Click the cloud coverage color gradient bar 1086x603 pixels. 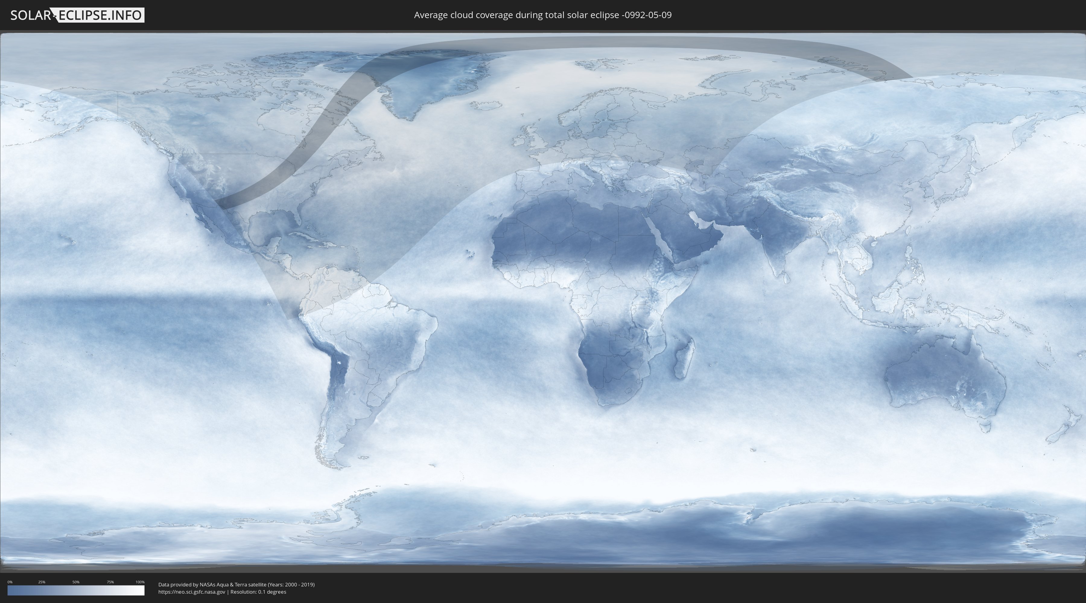(x=76, y=590)
